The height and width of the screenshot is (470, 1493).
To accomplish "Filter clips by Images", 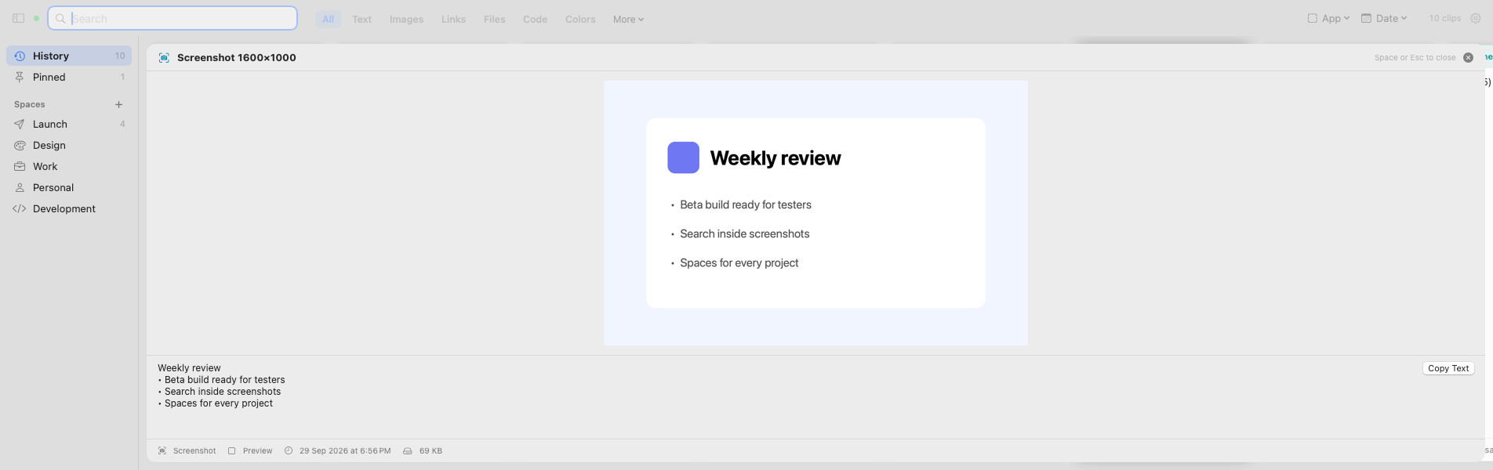I will pyautogui.click(x=406, y=19).
